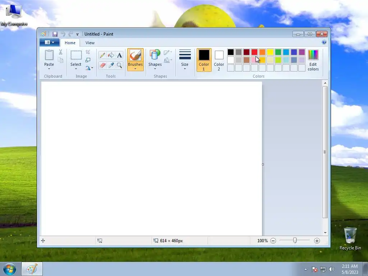Pick the black color swatch in palette

(x=230, y=52)
